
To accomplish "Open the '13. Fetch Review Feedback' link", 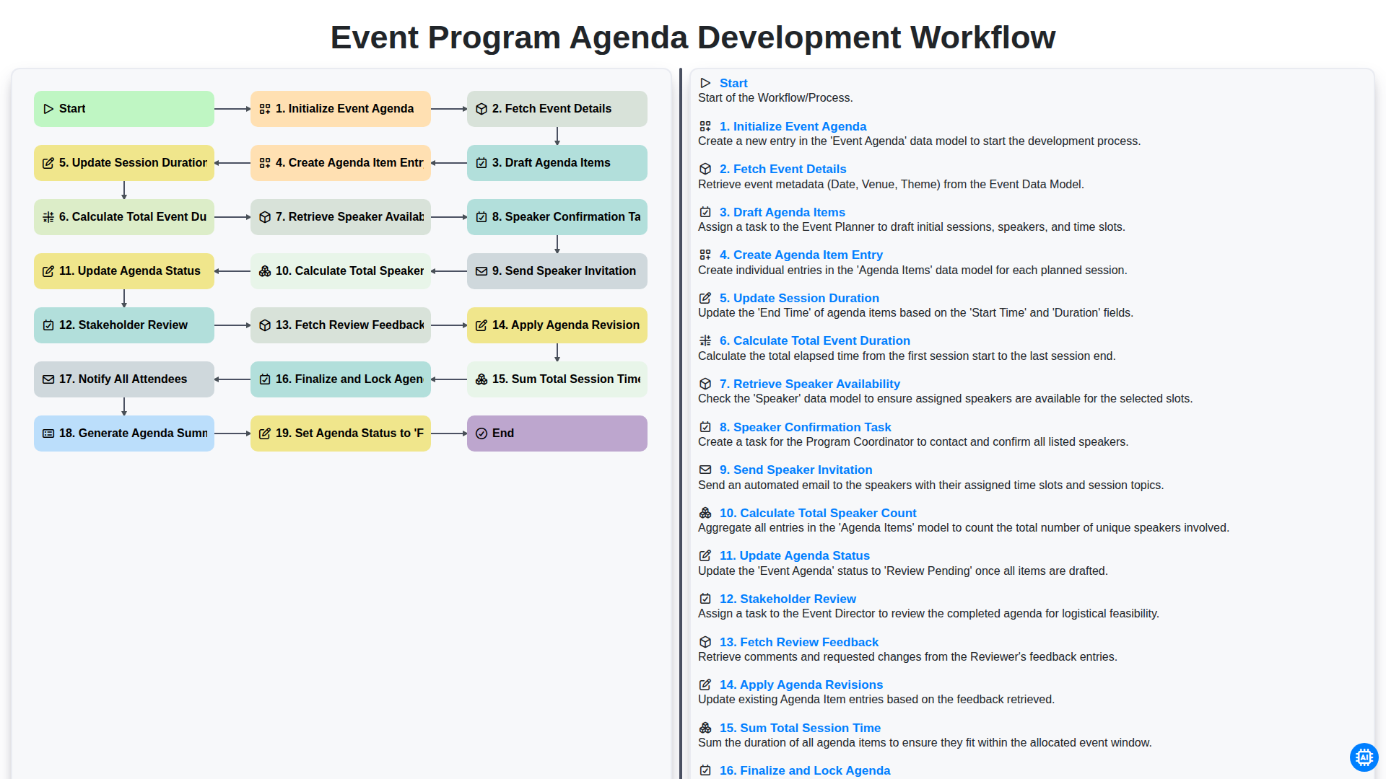I will coord(798,642).
